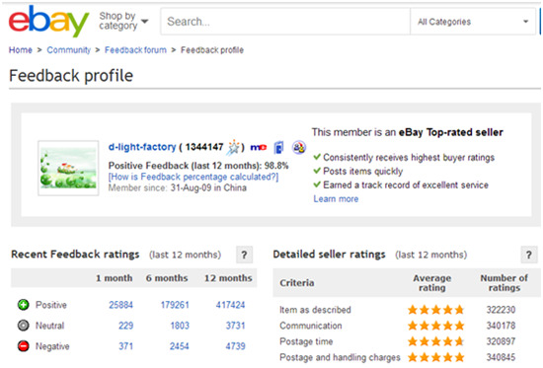Click 'Member since: 31-Aug-09 in China' text
Viewport: 543px width, 368px height.
pos(178,188)
